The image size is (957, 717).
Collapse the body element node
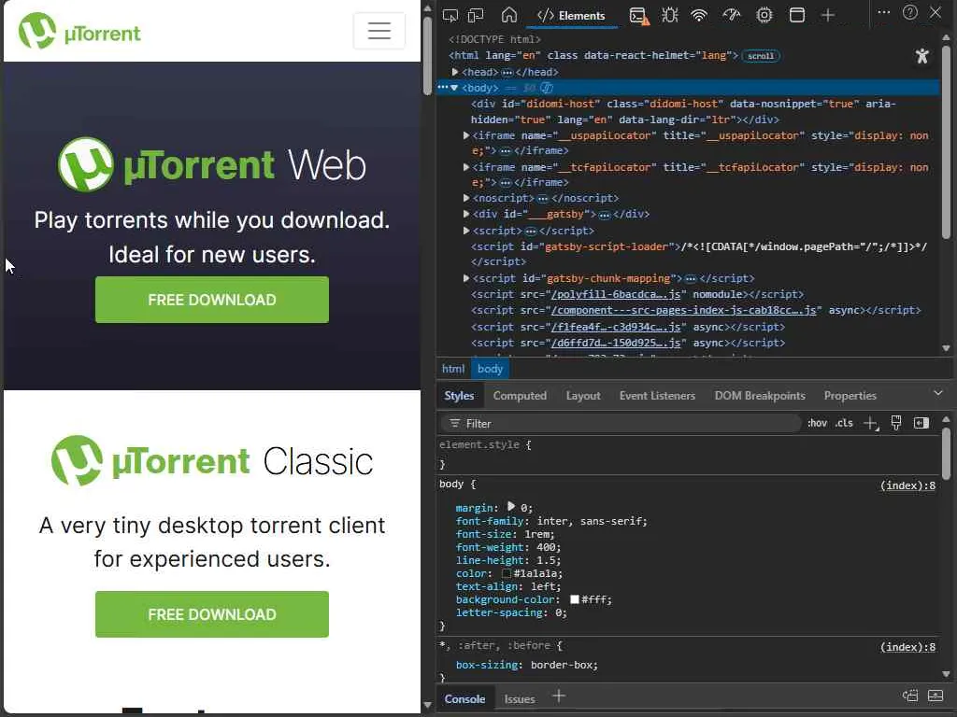[454, 88]
